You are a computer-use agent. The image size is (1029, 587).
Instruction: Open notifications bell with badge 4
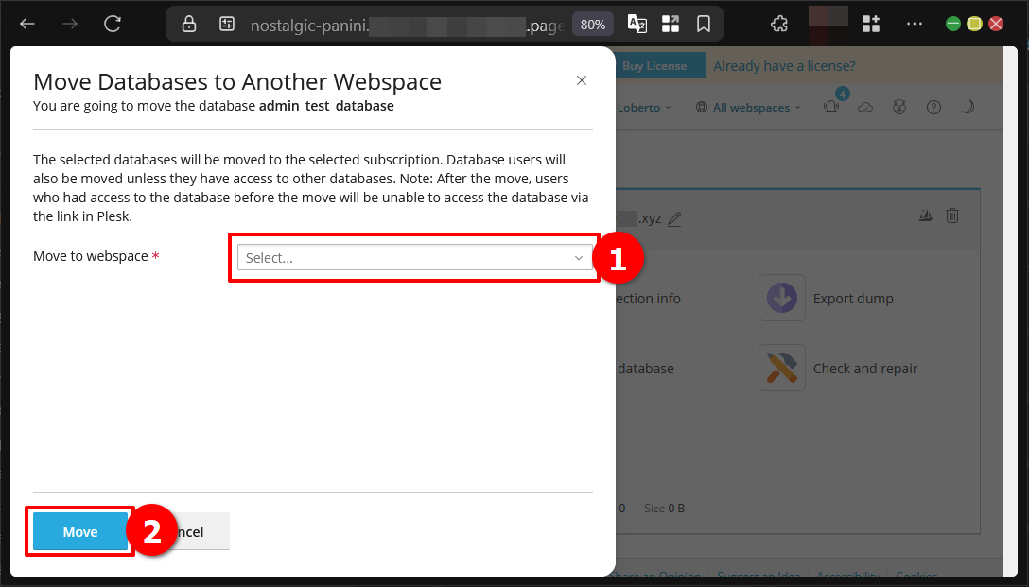click(831, 107)
